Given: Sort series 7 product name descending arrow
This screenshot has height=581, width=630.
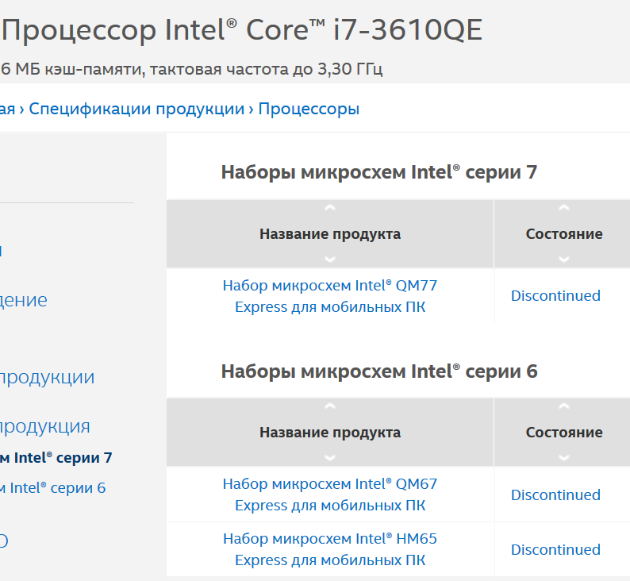Looking at the screenshot, I should (330, 259).
